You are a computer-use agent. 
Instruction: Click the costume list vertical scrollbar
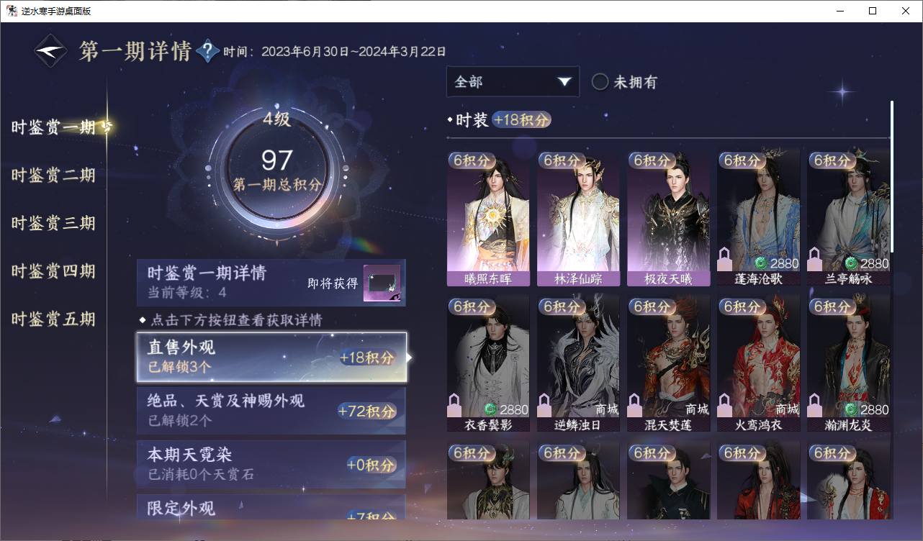892,176
